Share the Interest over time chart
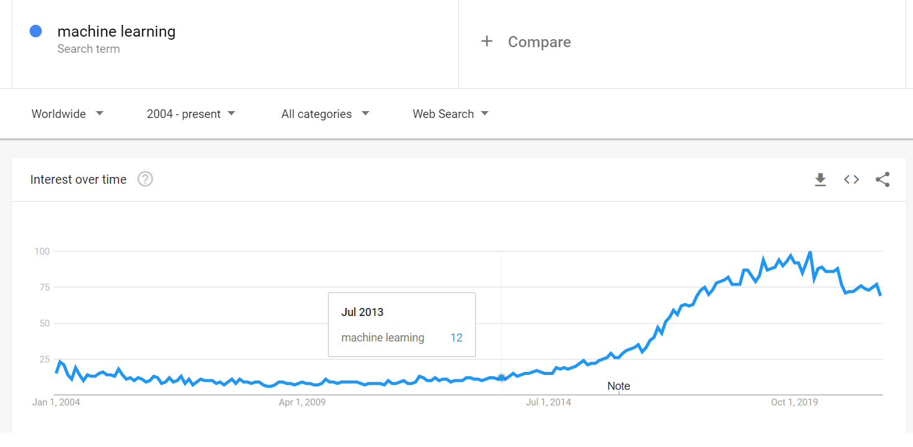This screenshot has width=913, height=447. 883,179
